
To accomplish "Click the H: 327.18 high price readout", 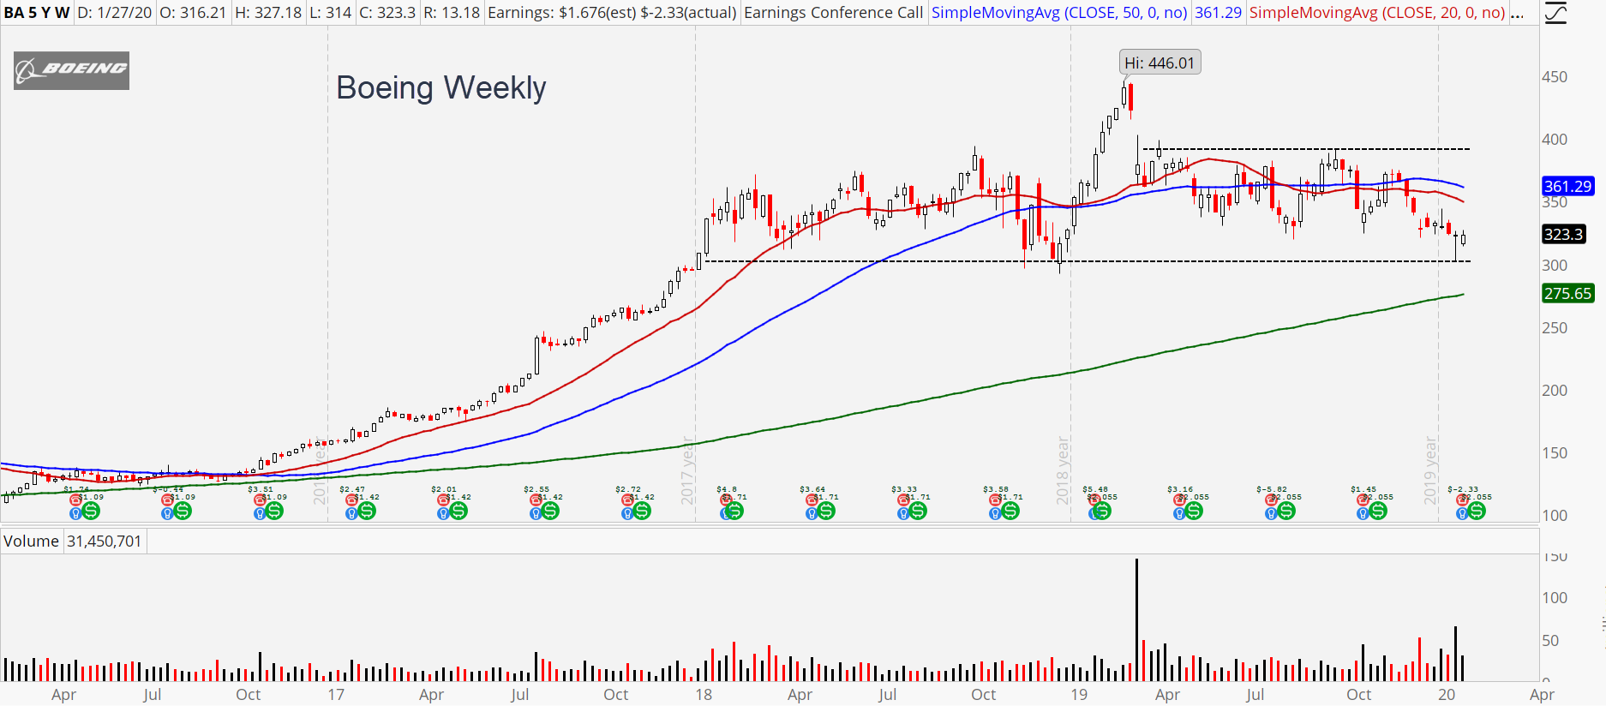I will [268, 13].
